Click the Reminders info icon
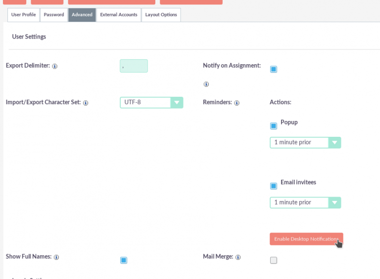Screen dimensions: 380x279 click(x=237, y=103)
